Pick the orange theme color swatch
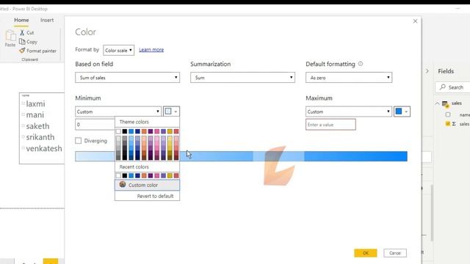 144,131
